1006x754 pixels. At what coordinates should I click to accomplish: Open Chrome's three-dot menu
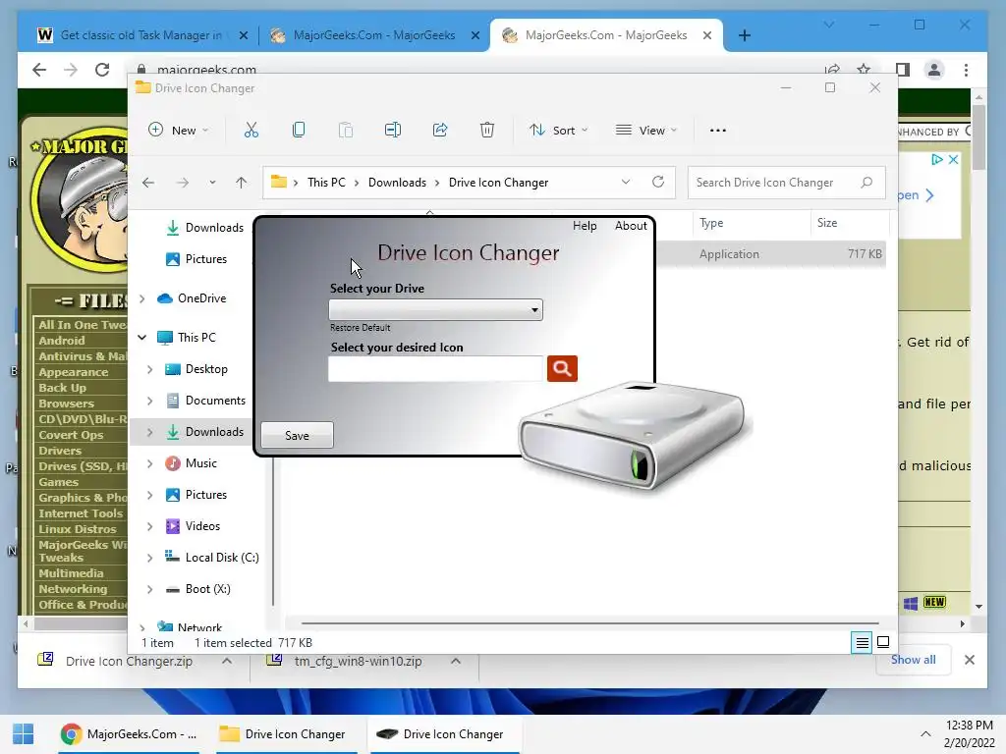tap(967, 70)
